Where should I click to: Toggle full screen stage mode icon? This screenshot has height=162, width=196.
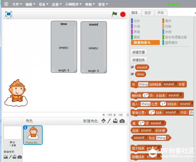tap(9, 14)
